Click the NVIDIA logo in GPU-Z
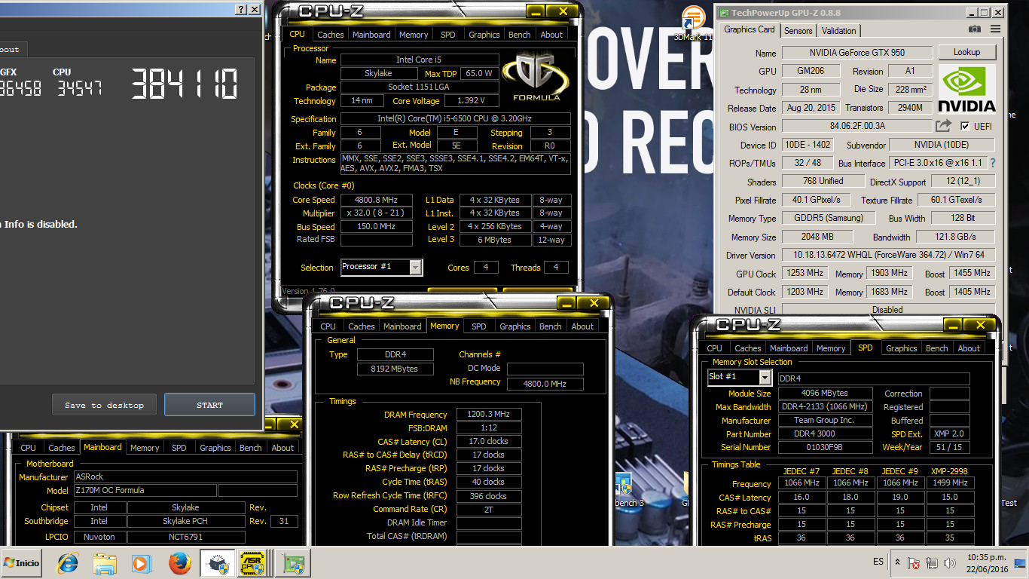The image size is (1029, 579). (x=967, y=89)
